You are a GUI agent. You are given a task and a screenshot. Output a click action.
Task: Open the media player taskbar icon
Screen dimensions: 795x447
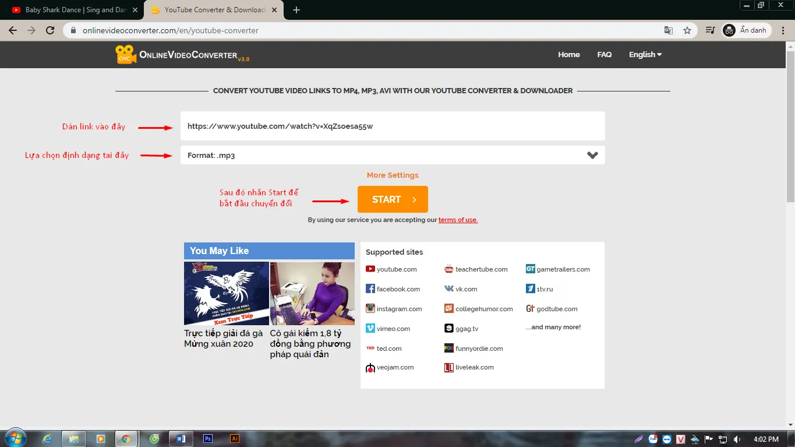(x=100, y=439)
